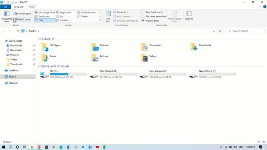Switch layout to List

60,16
